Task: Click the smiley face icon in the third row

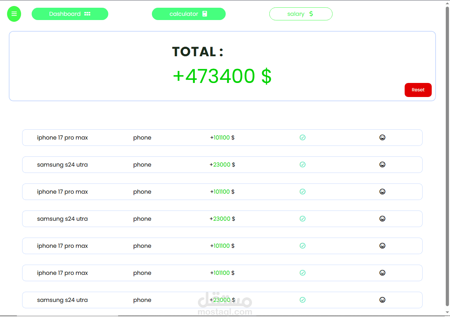Action: (x=382, y=192)
